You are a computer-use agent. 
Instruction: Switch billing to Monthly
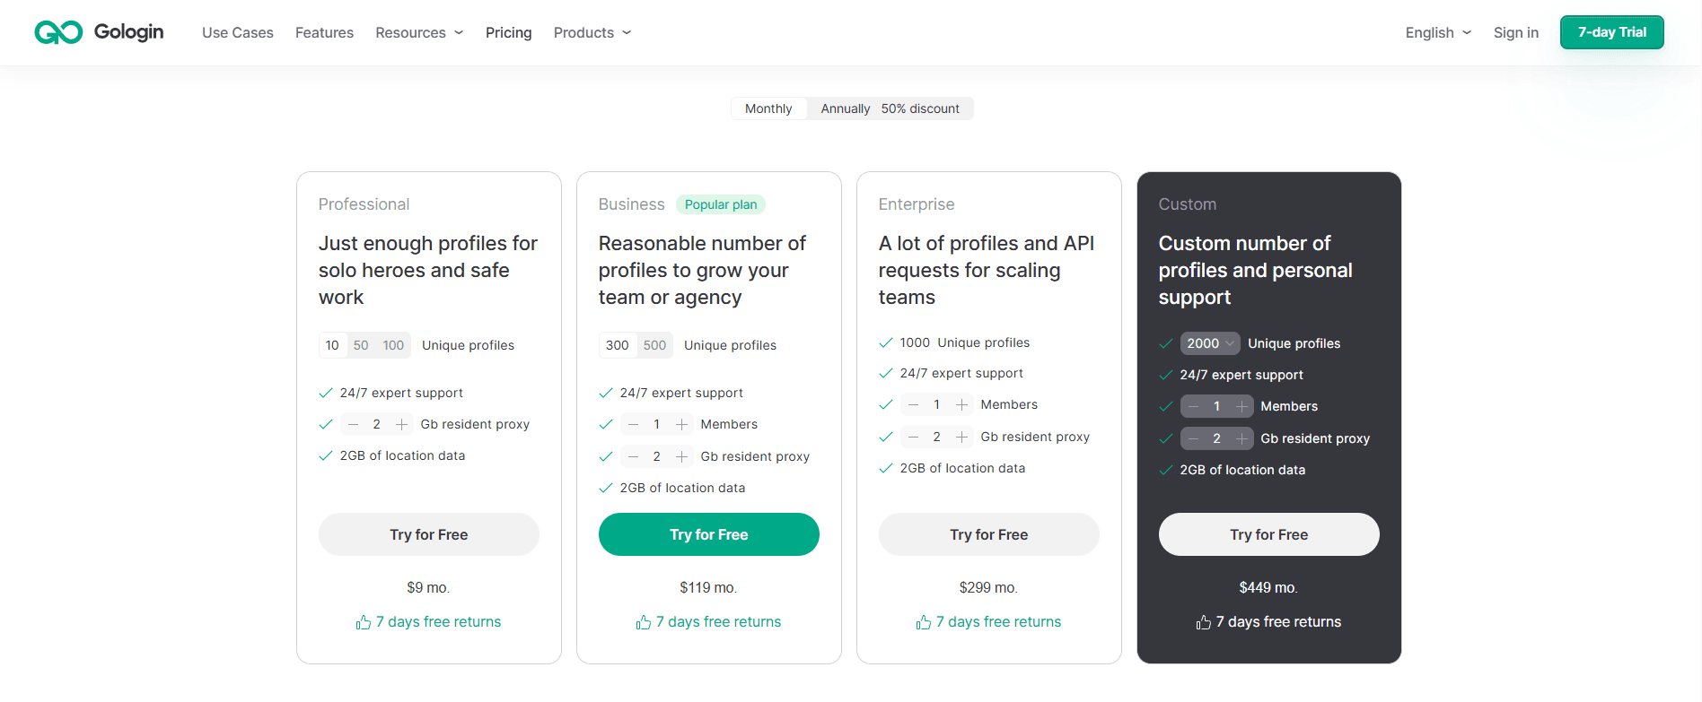click(768, 108)
